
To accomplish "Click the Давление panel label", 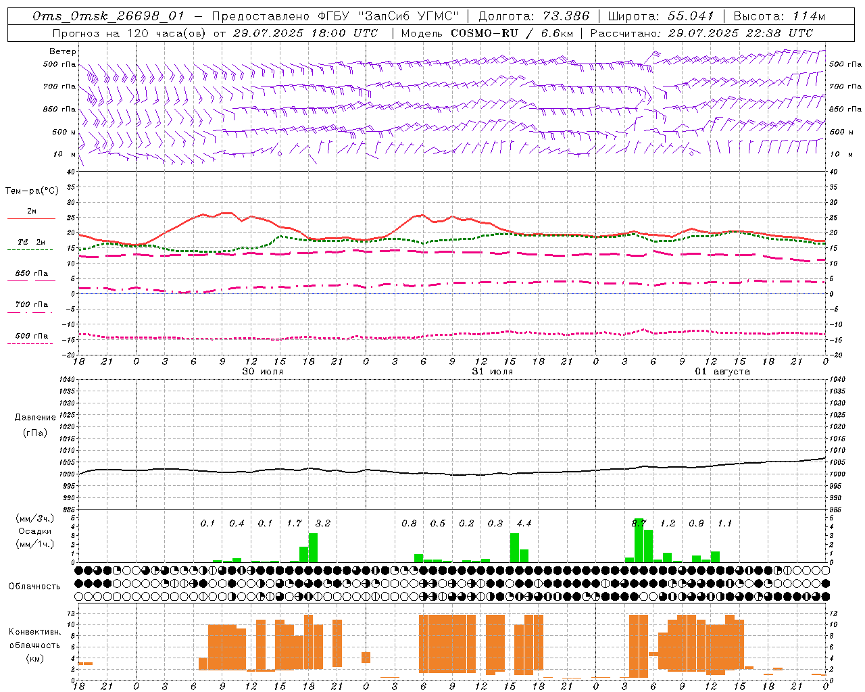I will click(x=35, y=418).
